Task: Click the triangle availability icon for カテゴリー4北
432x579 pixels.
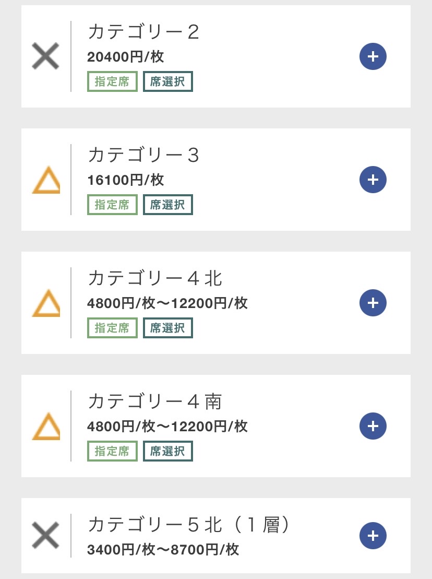Action: point(46,303)
